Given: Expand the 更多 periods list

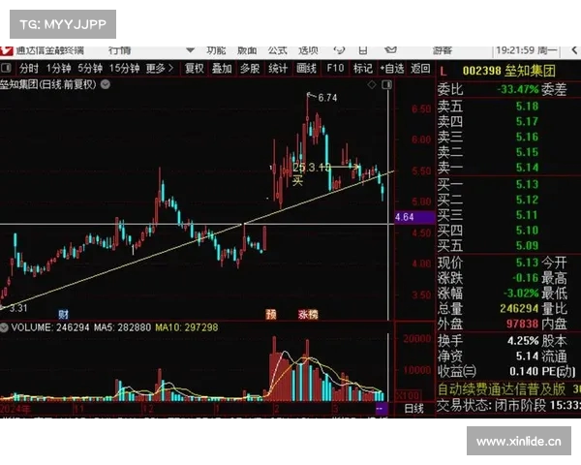Looking at the screenshot, I should point(160,68).
